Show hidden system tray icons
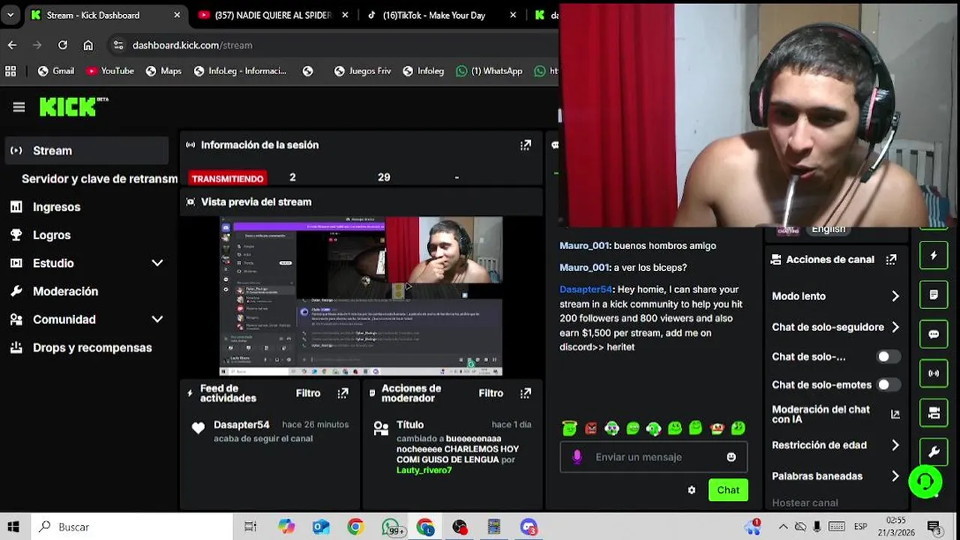Viewport: 960px width, 540px height. click(783, 527)
